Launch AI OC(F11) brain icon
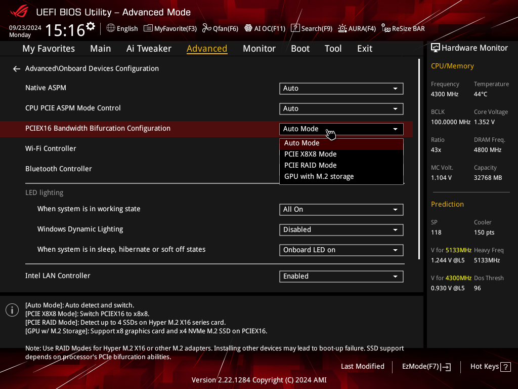 [248, 28]
